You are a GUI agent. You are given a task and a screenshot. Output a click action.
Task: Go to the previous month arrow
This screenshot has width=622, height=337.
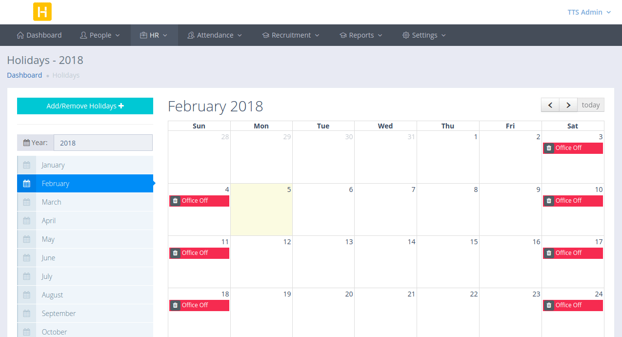click(x=550, y=105)
